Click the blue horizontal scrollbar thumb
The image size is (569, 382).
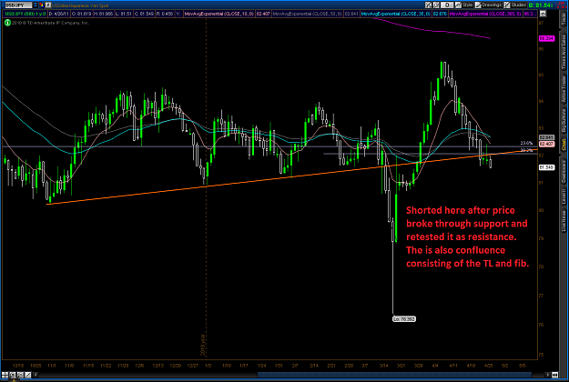point(394,375)
